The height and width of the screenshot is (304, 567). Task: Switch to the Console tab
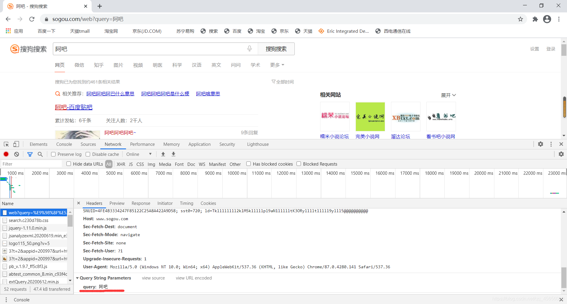pos(64,144)
